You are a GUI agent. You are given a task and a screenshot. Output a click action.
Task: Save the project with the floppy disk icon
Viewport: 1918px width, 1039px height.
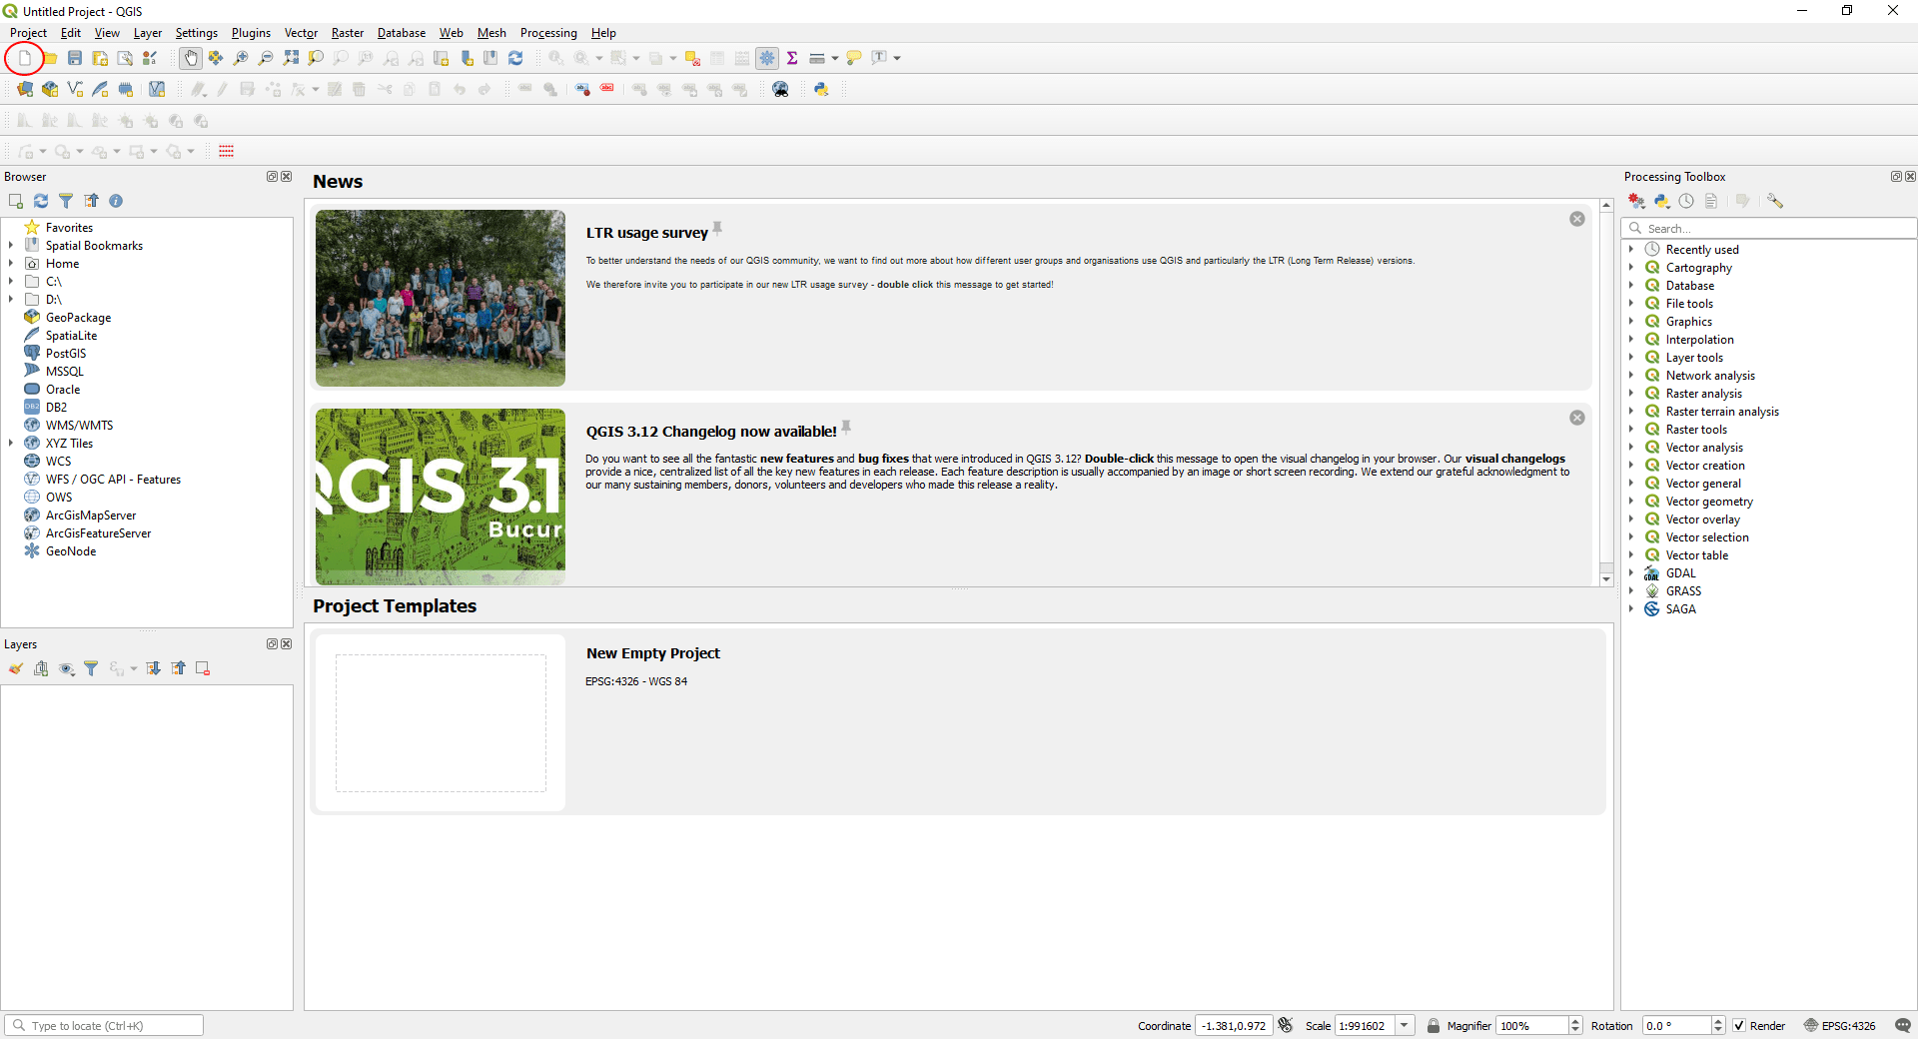[x=75, y=58]
